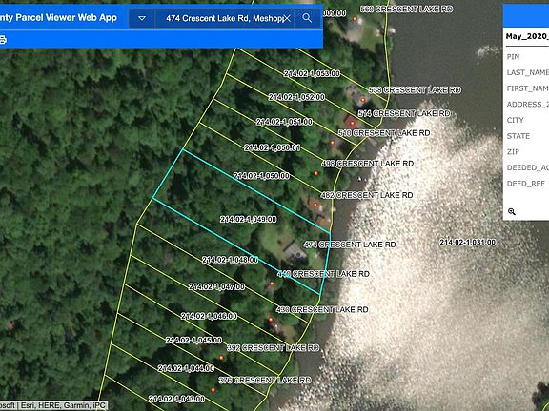The image size is (549, 411).
Task: Click the address search input field
Action: 224,18
